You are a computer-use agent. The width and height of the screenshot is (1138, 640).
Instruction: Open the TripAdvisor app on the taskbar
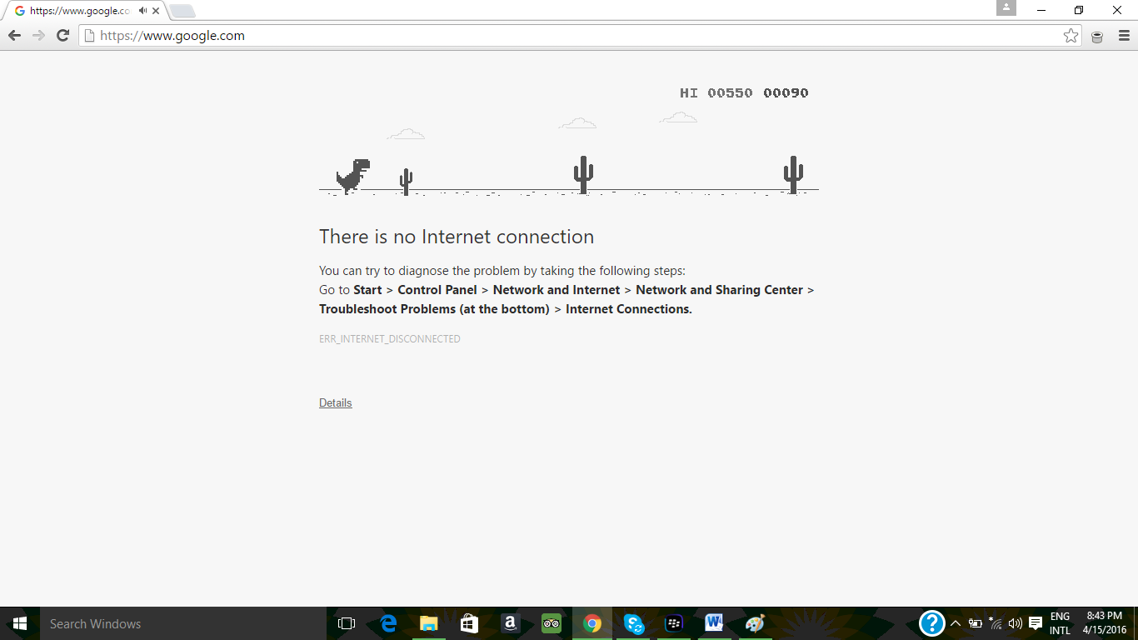551,623
